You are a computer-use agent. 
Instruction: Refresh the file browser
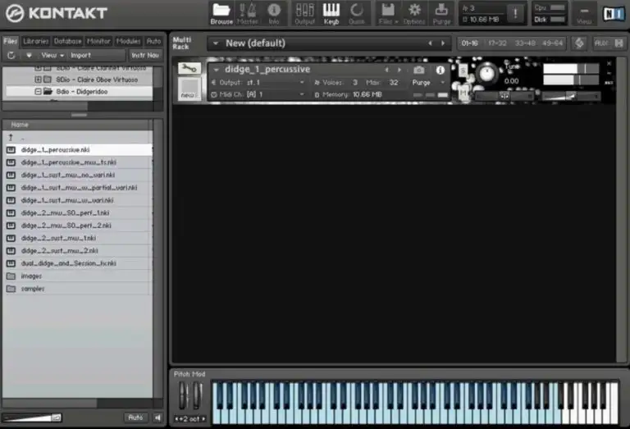(x=11, y=56)
